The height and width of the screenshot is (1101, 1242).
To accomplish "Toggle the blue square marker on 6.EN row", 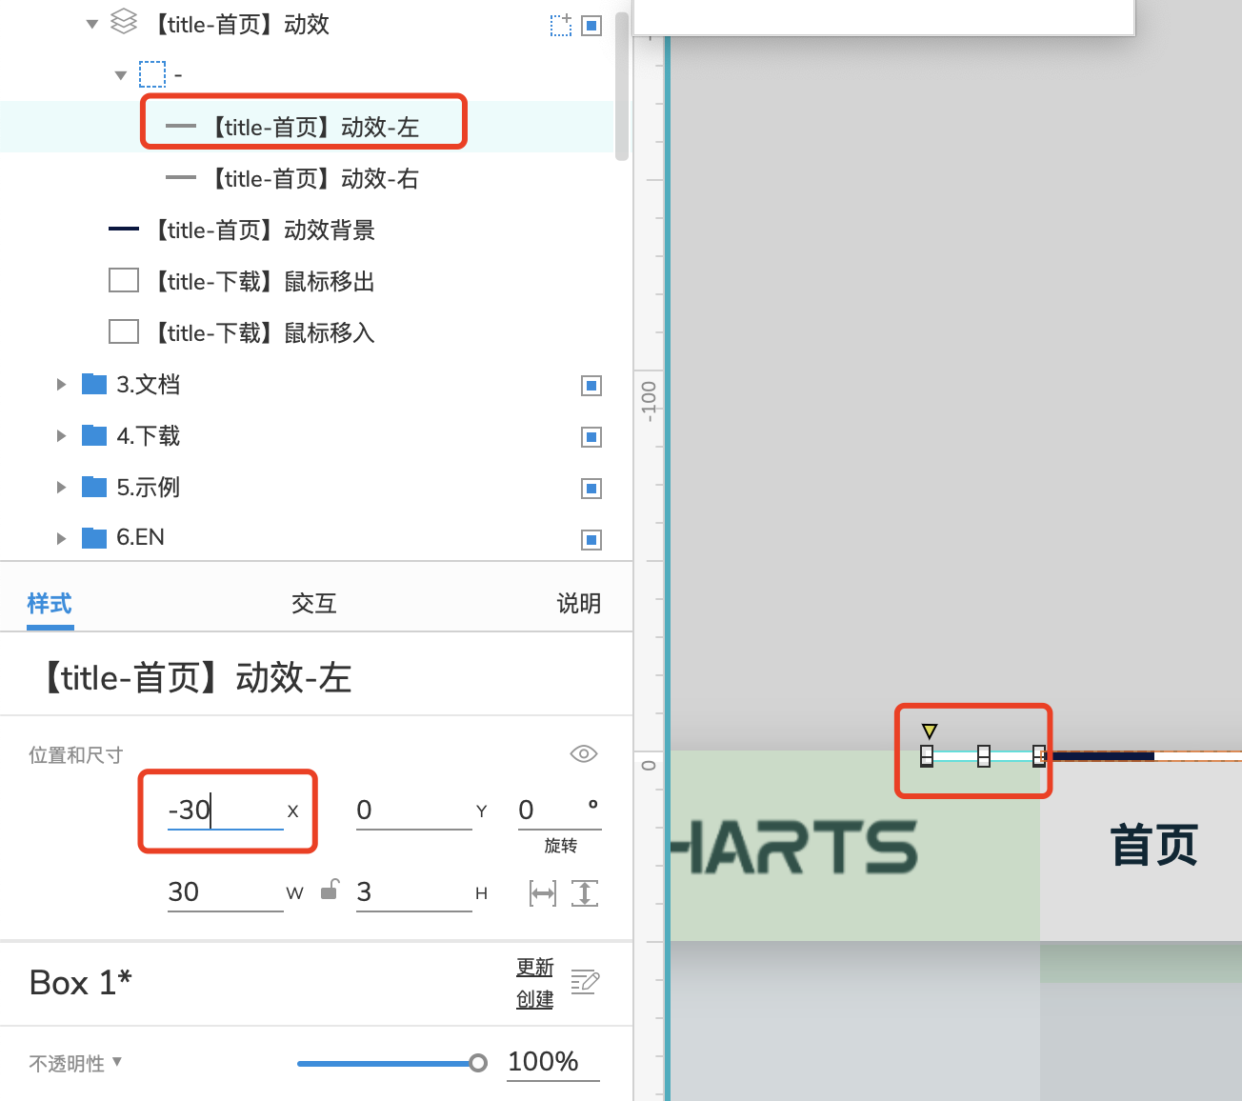I will [x=591, y=540].
